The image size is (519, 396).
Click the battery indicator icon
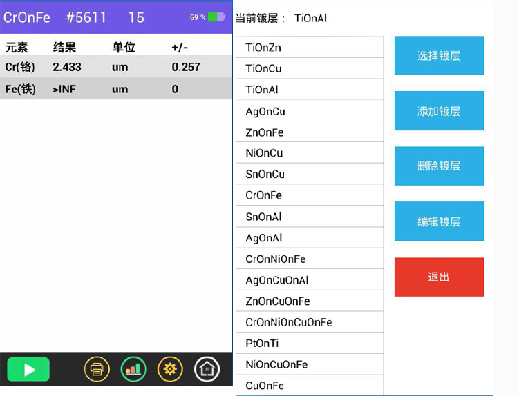tap(216, 17)
